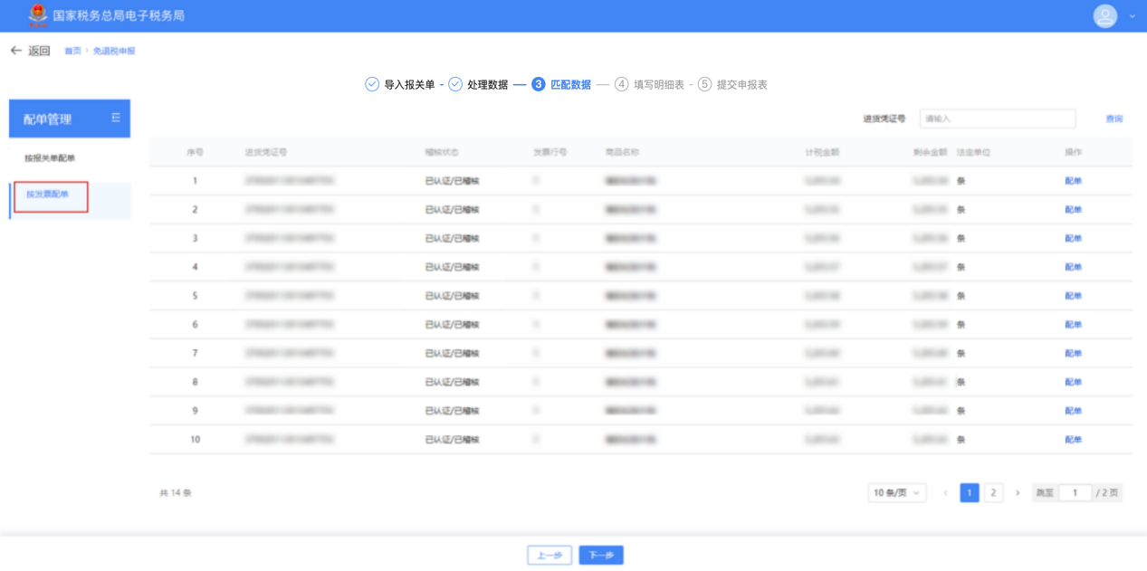Select step 5 提交申报表 circle
The image size is (1147, 571).
[x=704, y=84]
